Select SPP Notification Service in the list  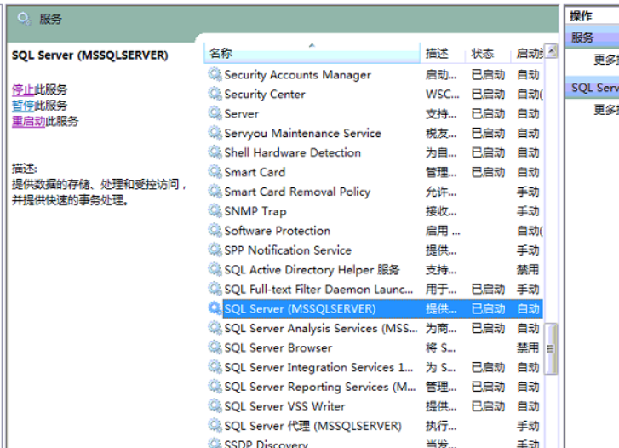[288, 250]
